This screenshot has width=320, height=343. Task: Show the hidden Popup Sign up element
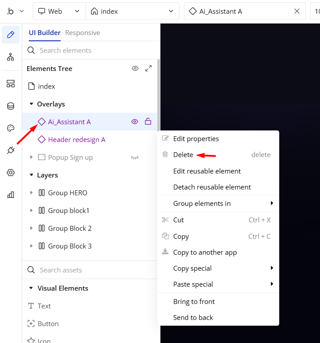pos(135,157)
